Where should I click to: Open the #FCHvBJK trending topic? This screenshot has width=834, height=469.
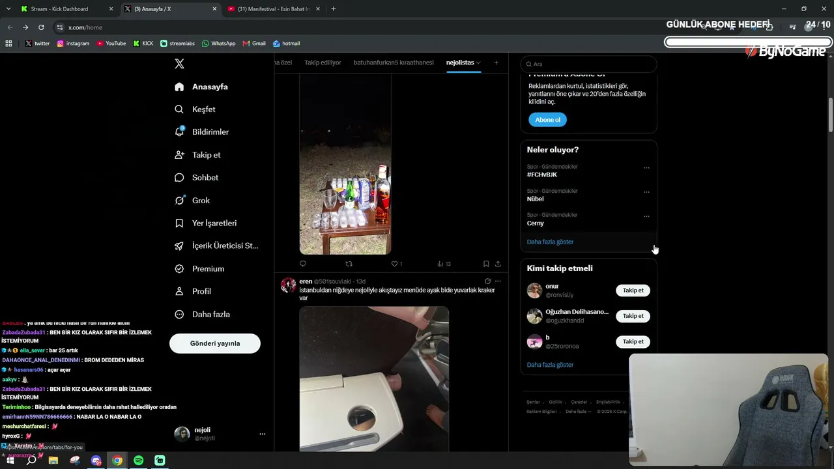pos(542,175)
